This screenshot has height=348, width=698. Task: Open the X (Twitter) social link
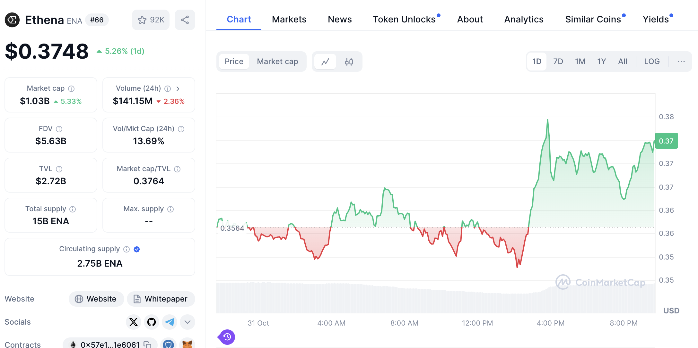[134, 322]
